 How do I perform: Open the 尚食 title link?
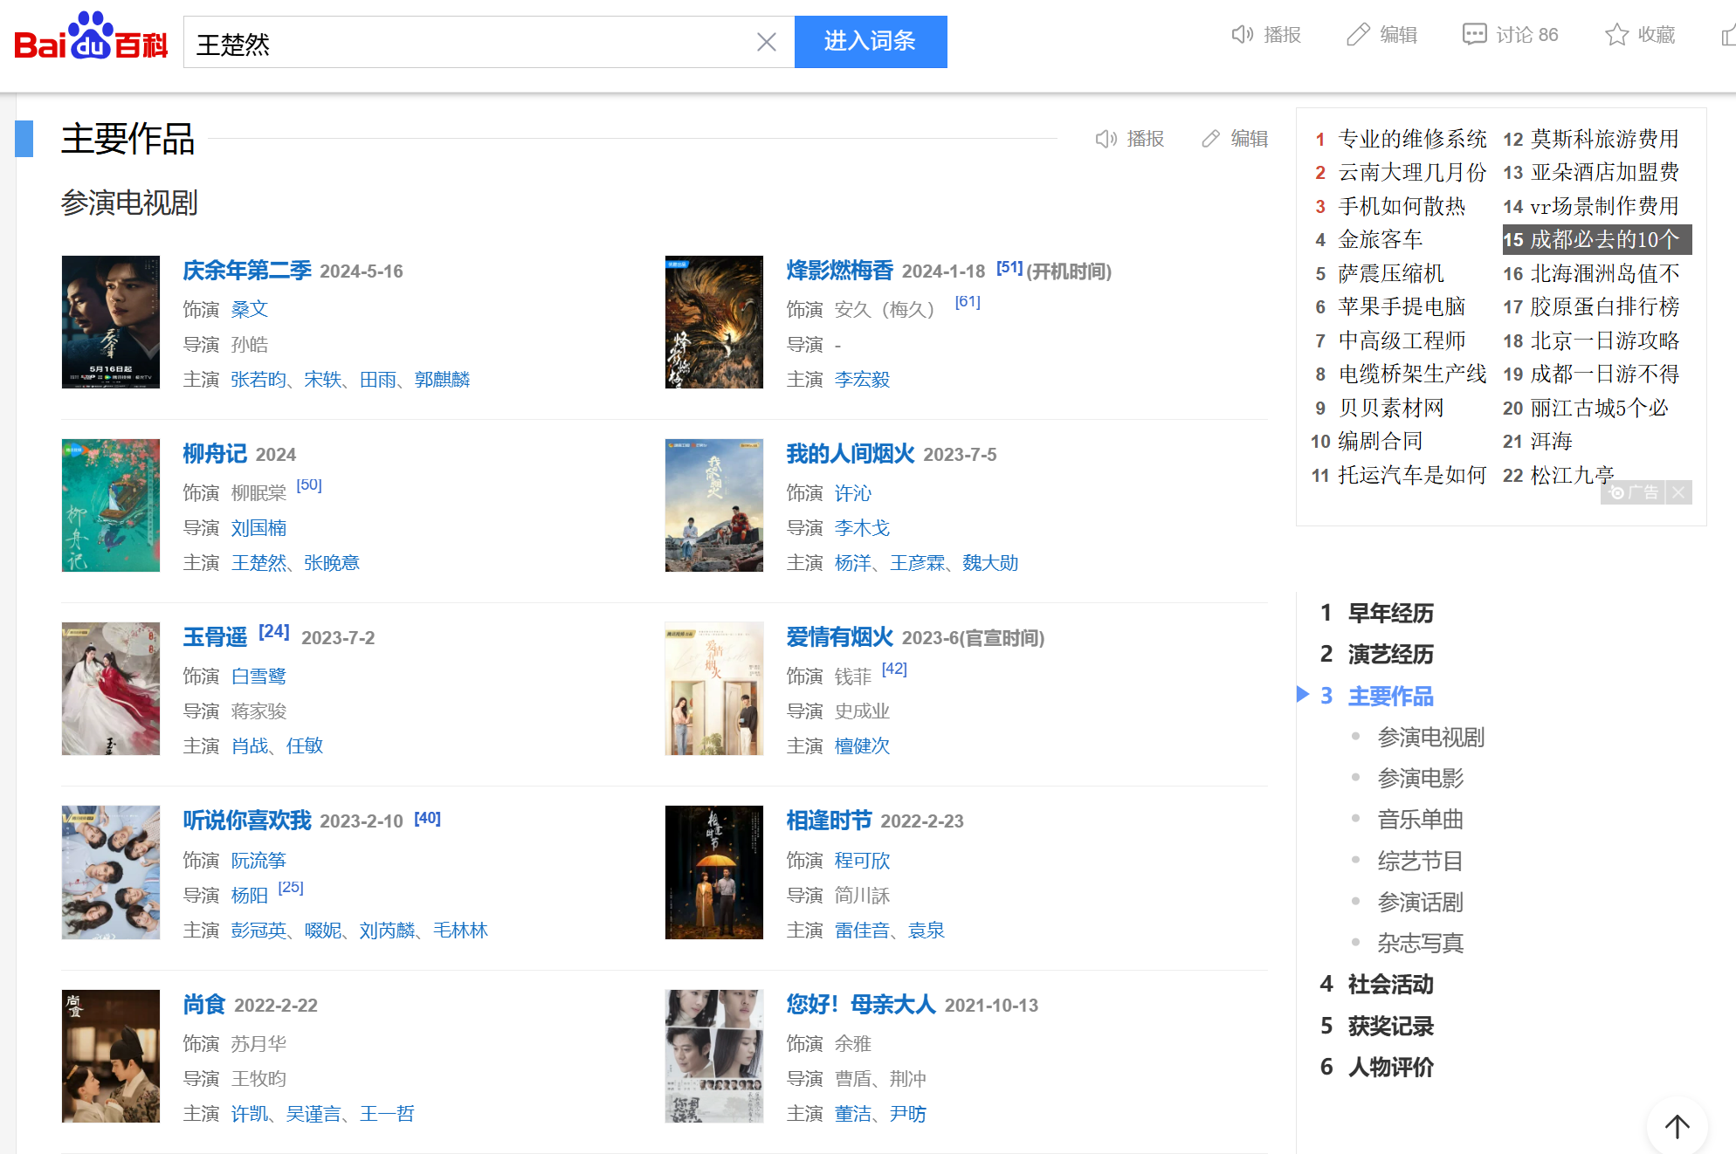point(204,1005)
